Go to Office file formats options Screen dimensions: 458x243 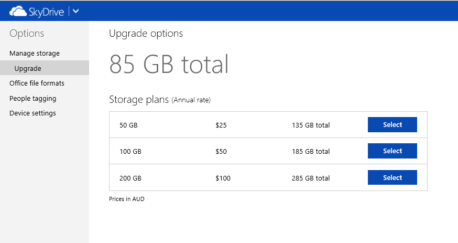tap(37, 83)
